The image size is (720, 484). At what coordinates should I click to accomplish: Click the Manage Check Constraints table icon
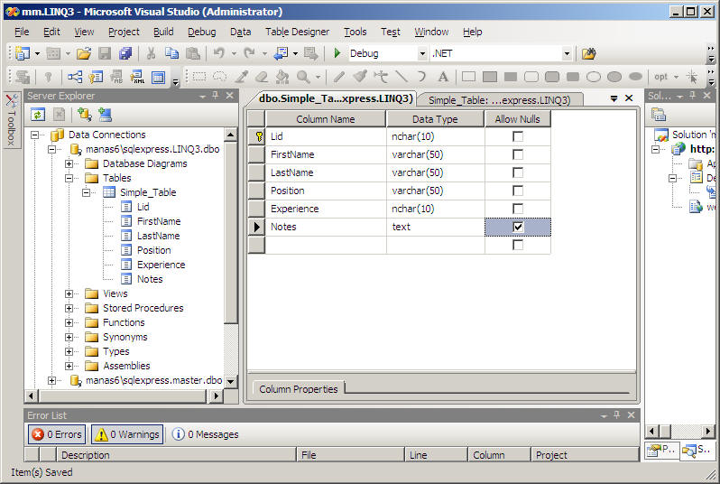[x=158, y=77]
